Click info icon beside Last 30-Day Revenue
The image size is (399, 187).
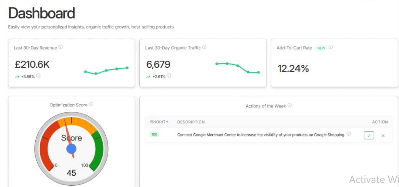pos(61,47)
